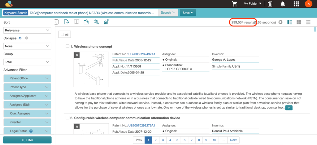The height and width of the screenshot is (145, 317).
Task: Go to results page 2
Action: click(x=155, y=140)
